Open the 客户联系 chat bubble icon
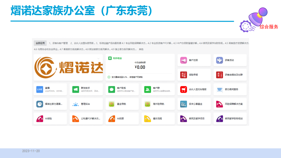This screenshot has height=158, width=281. coord(112,90)
